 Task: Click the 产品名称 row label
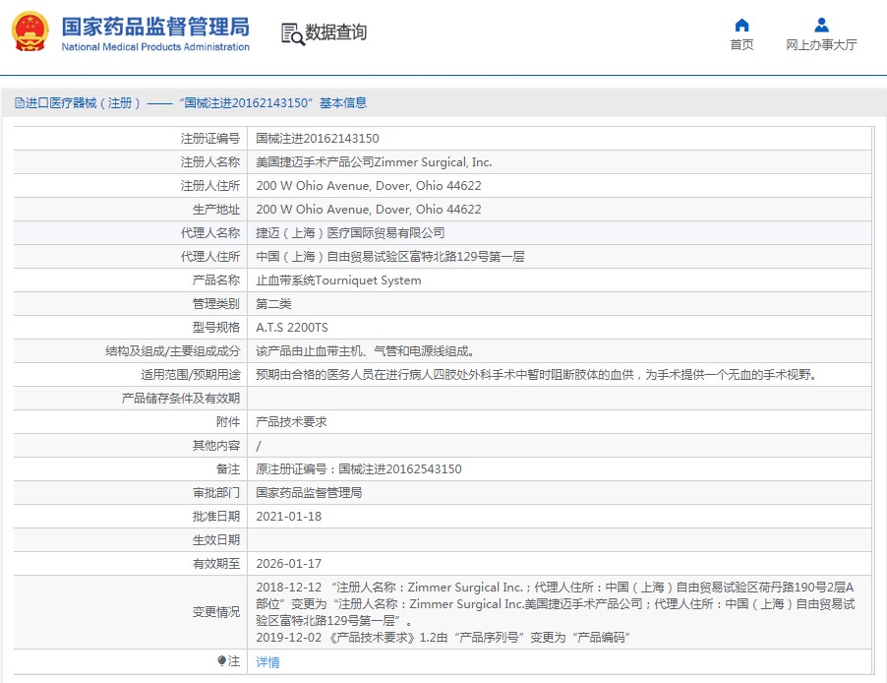tap(216, 280)
